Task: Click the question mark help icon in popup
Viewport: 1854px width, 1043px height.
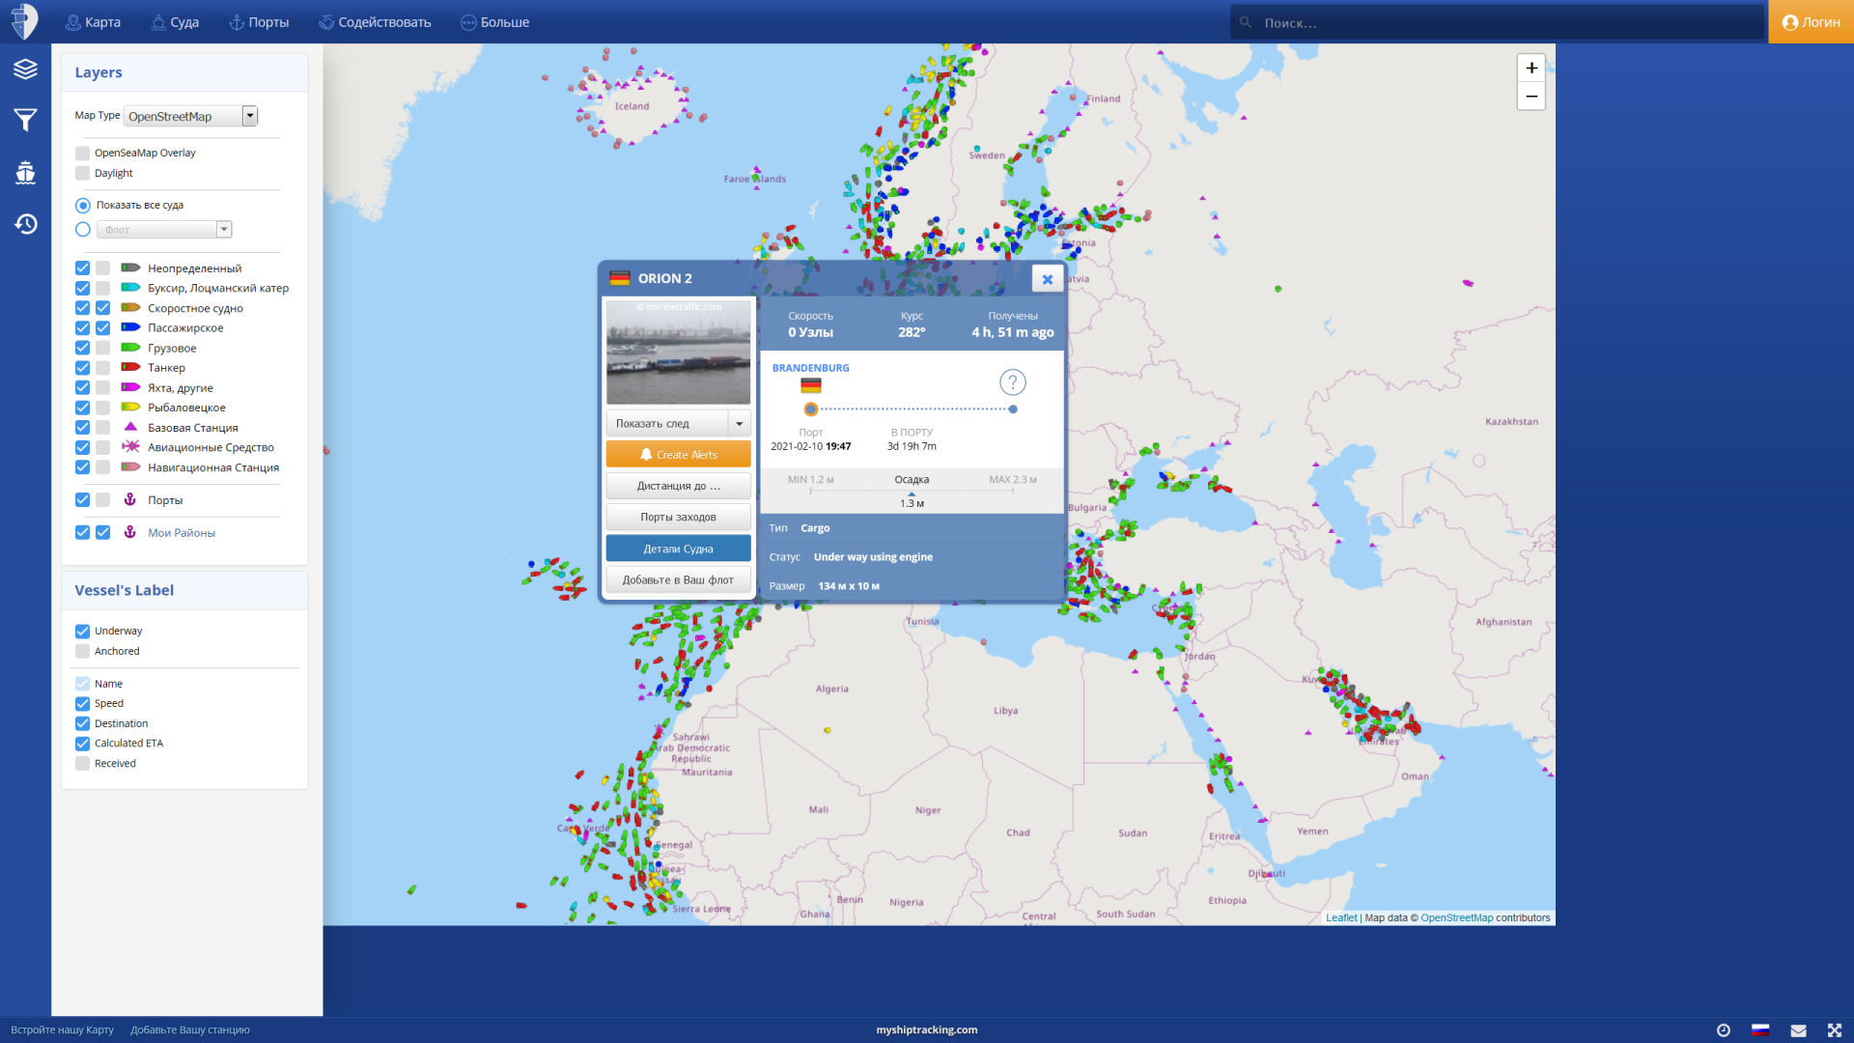Action: pyautogui.click(x=1012, y=382)
